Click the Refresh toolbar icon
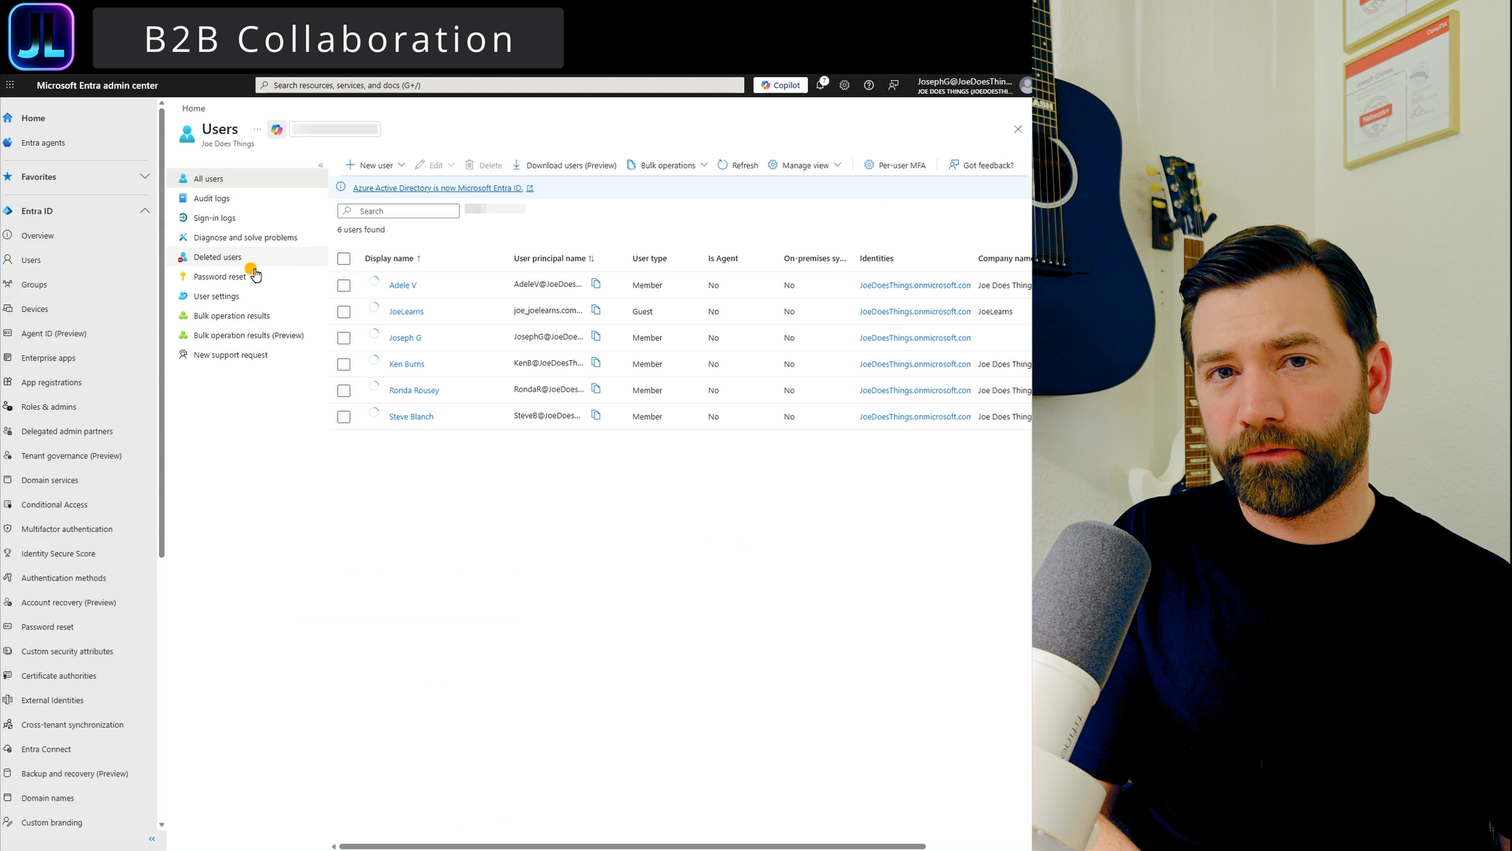Image resolution: width=1512 pixels, height=851 pixels. (722, 165)
